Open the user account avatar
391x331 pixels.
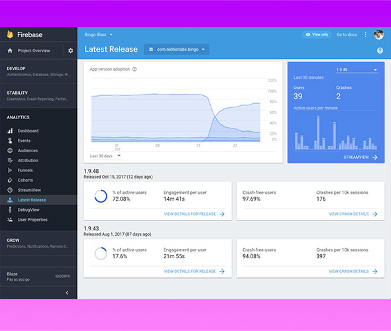(379, 34)
